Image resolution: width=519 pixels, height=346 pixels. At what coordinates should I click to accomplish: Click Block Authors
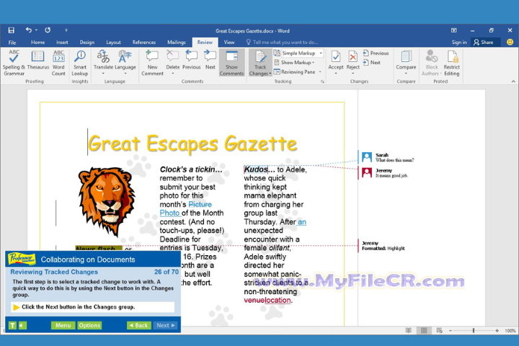(x=432, y=63)
